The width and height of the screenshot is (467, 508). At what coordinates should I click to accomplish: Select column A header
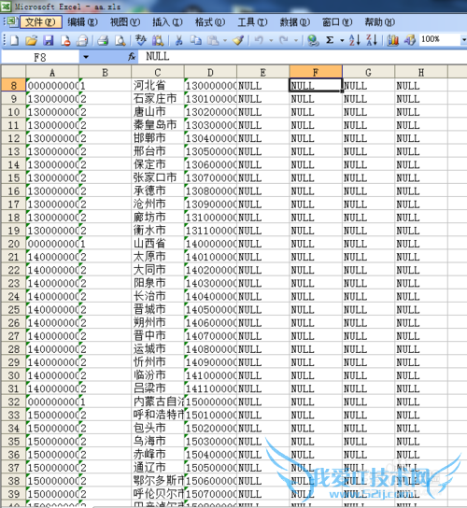point(52,72)
